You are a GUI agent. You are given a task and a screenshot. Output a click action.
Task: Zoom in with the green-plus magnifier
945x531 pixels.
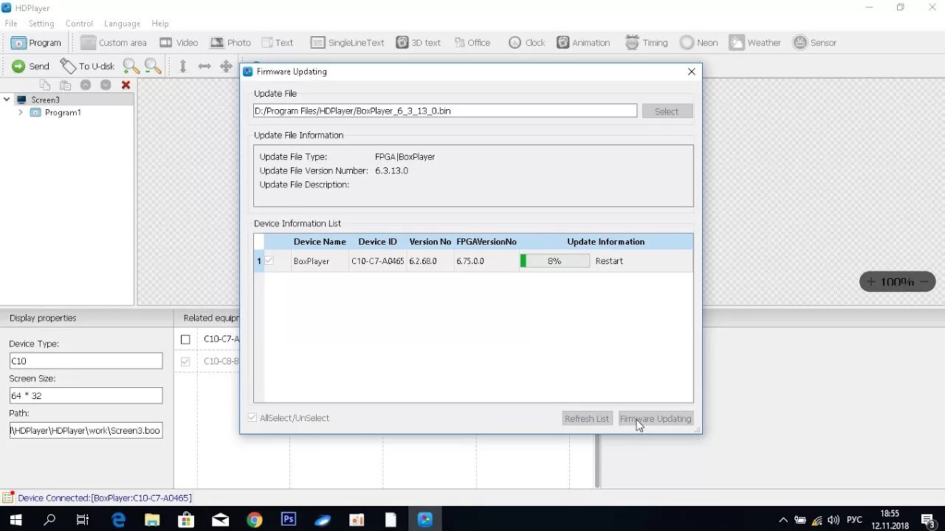[x=131, y=66]
